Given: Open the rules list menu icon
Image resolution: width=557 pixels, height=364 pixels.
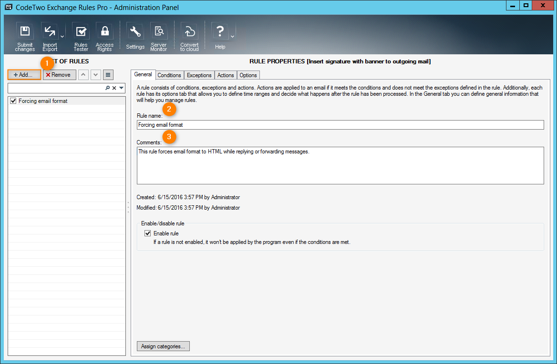Looking at the screenshot, I should pyautogui.click(x=108, y=75).
